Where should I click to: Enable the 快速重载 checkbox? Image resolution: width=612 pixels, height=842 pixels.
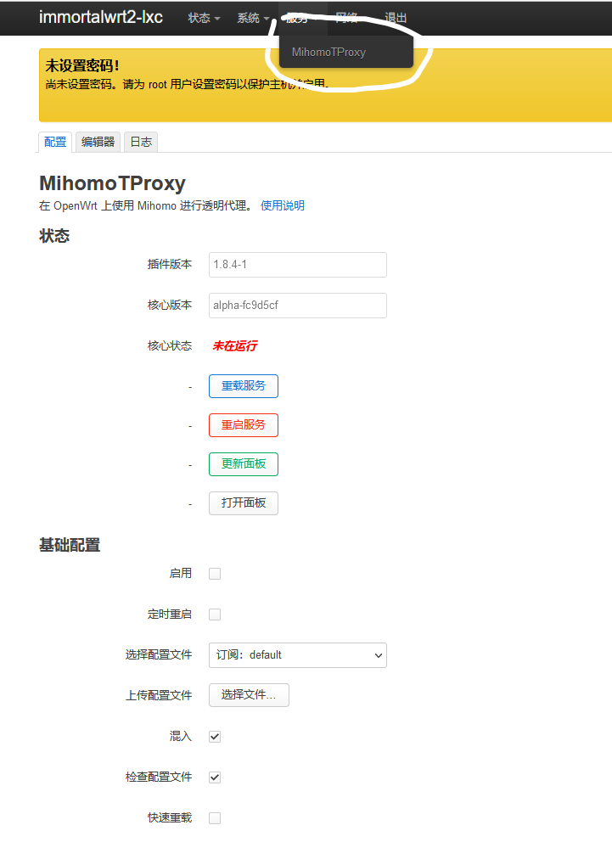[x=215, y=818]
